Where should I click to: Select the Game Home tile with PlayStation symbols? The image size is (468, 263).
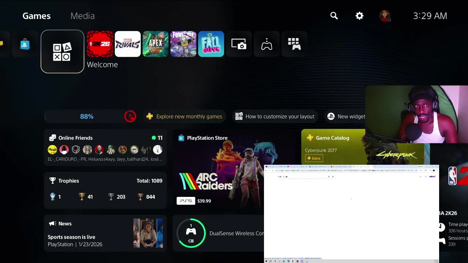[x=62, y=52]
